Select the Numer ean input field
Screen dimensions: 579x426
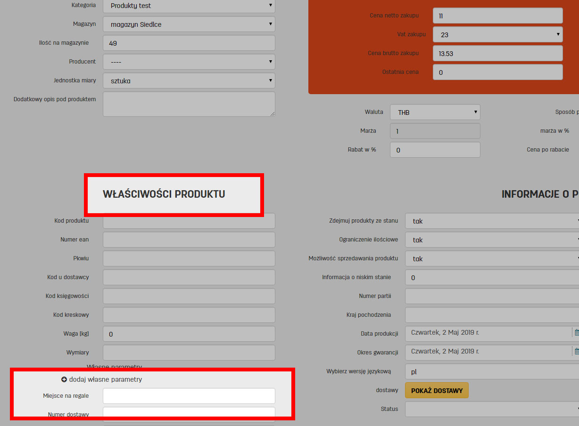tap(189, 240)
